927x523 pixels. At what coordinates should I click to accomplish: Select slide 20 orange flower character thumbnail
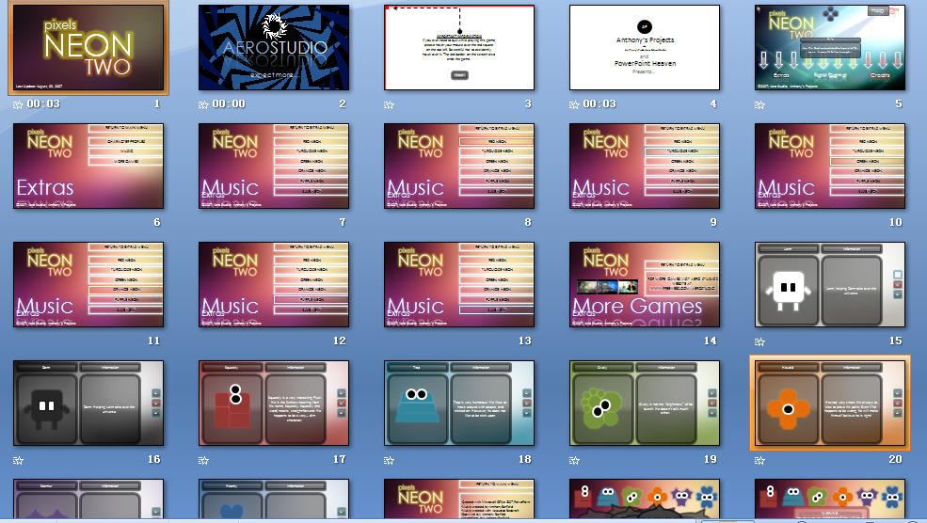point(830,403)
